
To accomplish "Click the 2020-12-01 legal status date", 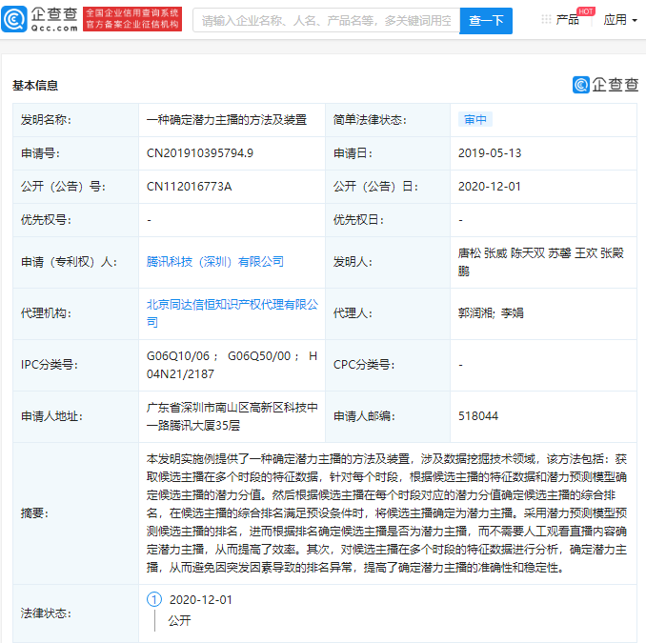I will [x=200, y=600].
